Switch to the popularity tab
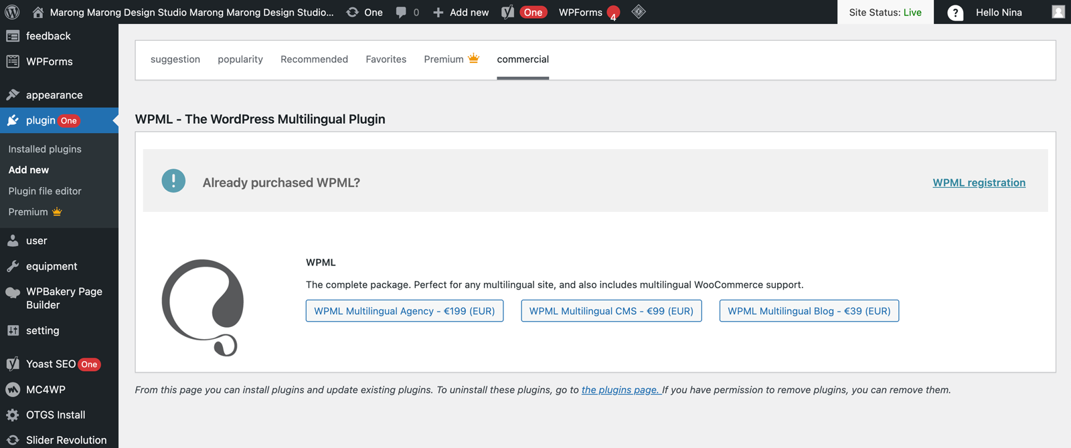This screenshot has height=448, width=1071. 240,60
